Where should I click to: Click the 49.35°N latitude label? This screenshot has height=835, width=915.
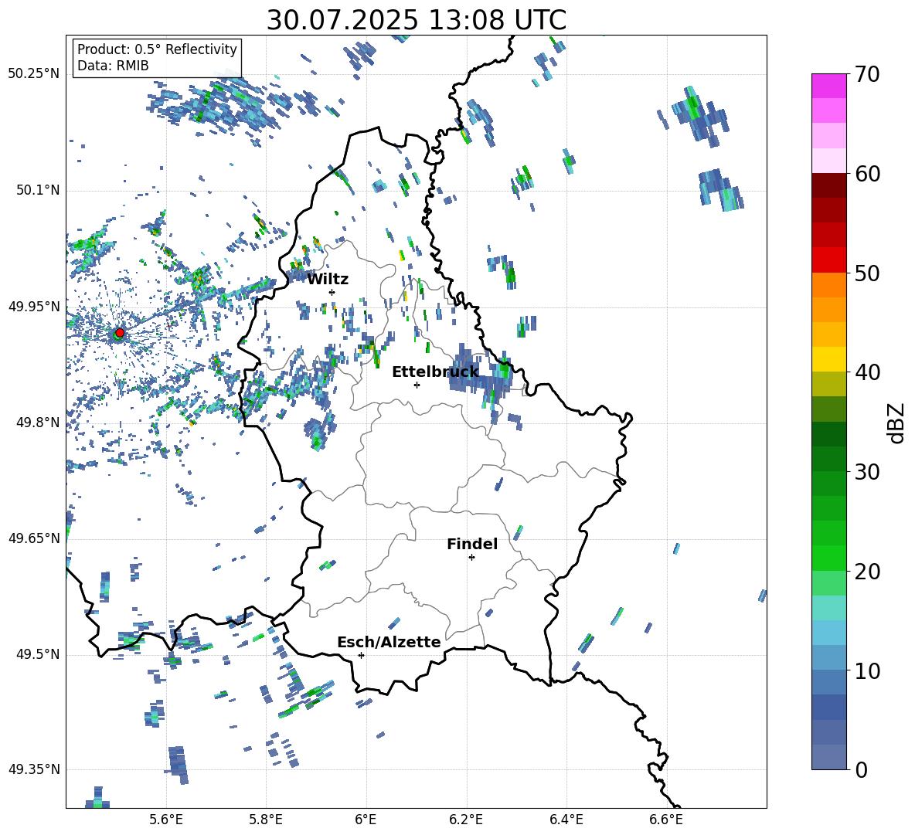point(34,769)
